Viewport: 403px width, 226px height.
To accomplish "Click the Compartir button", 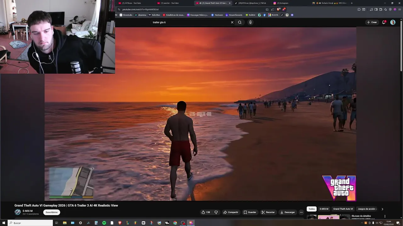I will point(231,212).
